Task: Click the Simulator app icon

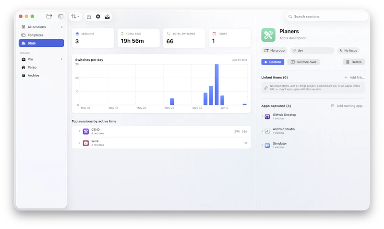Action: tap(267, 146)
